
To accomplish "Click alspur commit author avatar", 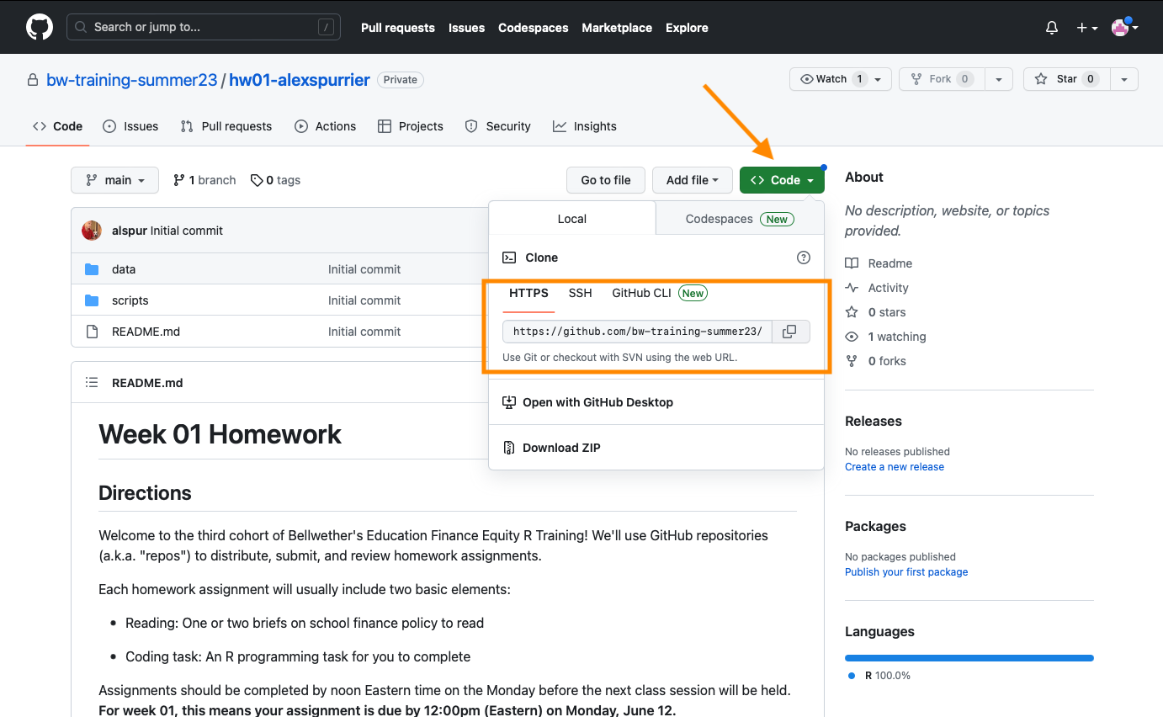I will pos(92,231).
